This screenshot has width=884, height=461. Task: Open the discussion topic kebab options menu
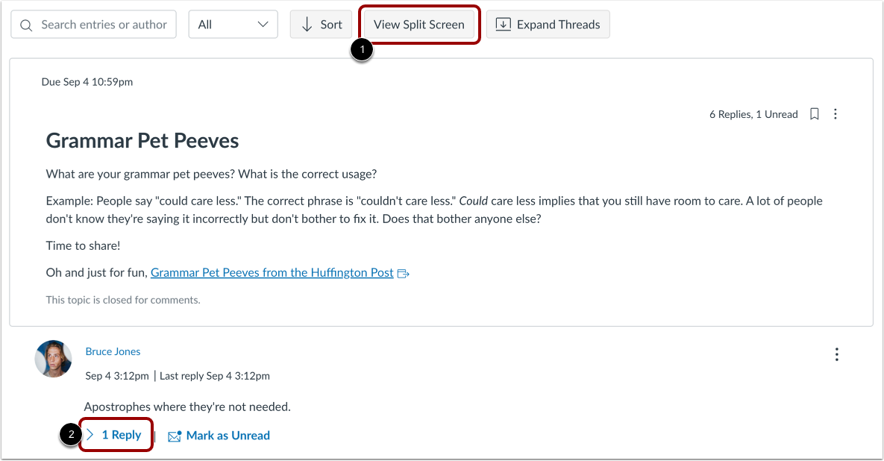pos(835,113)
